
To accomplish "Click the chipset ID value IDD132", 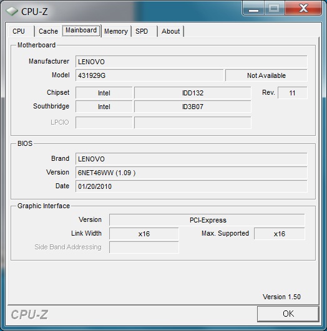I will (x=193, y=93).
